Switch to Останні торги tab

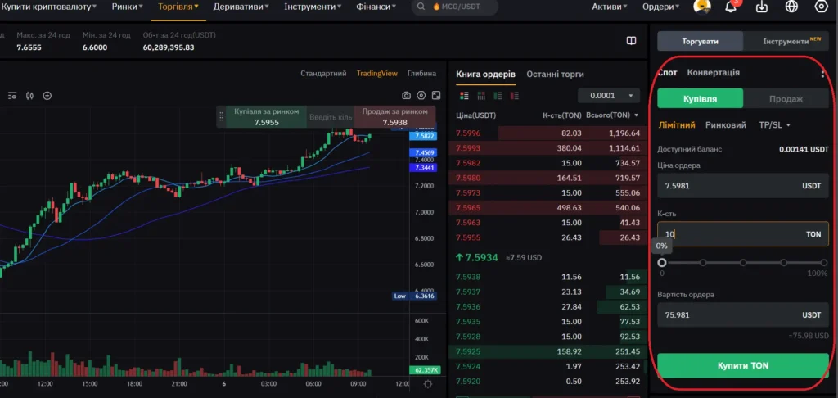[555, 74]
